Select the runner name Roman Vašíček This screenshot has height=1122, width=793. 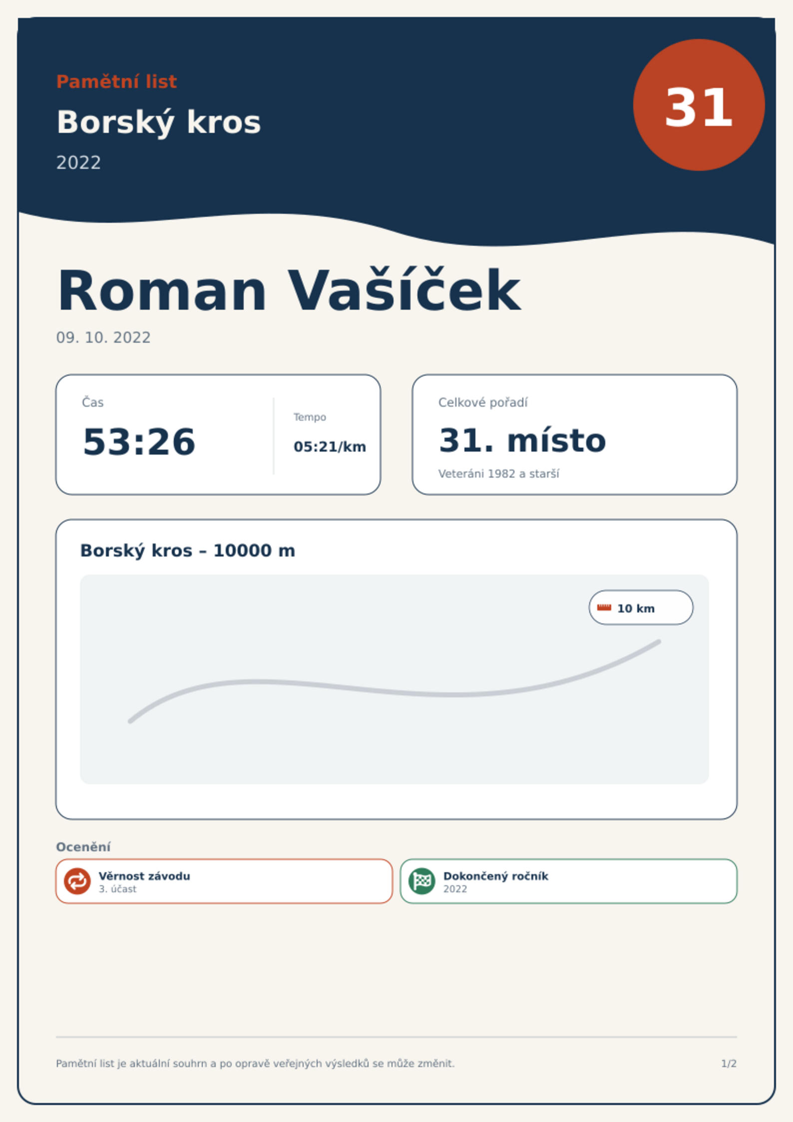click(289, 290)
